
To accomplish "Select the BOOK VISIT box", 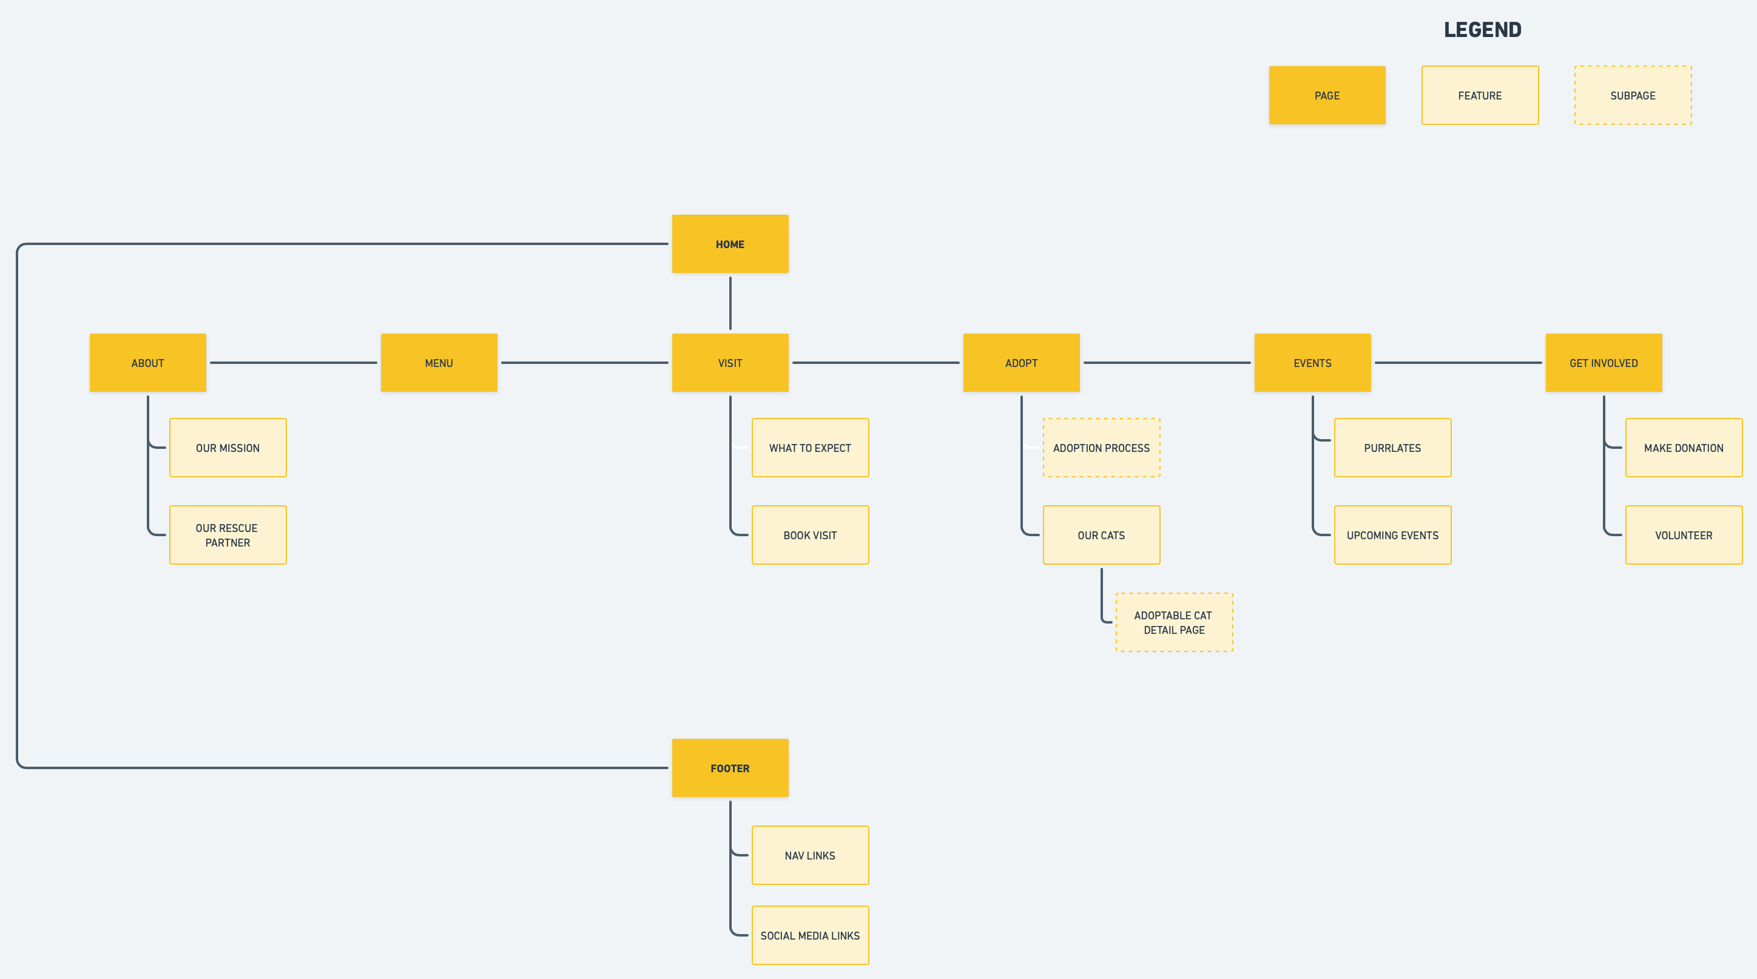I will [811, 535].
